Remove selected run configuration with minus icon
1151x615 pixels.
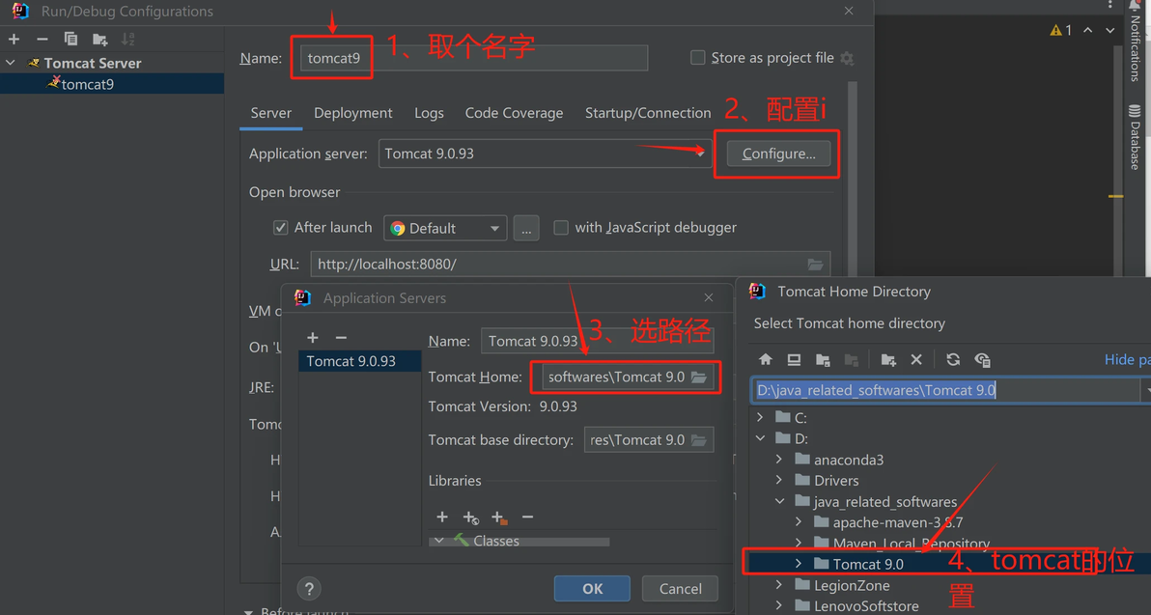point(42,39)
